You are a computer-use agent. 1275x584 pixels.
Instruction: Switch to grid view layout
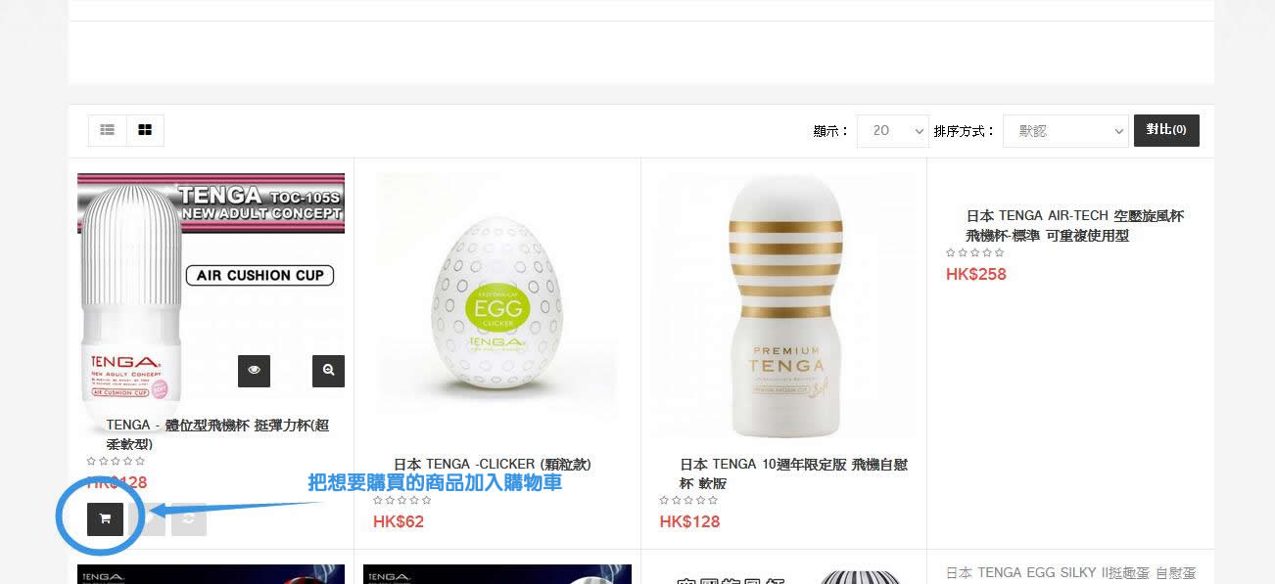tap(145, 130)
